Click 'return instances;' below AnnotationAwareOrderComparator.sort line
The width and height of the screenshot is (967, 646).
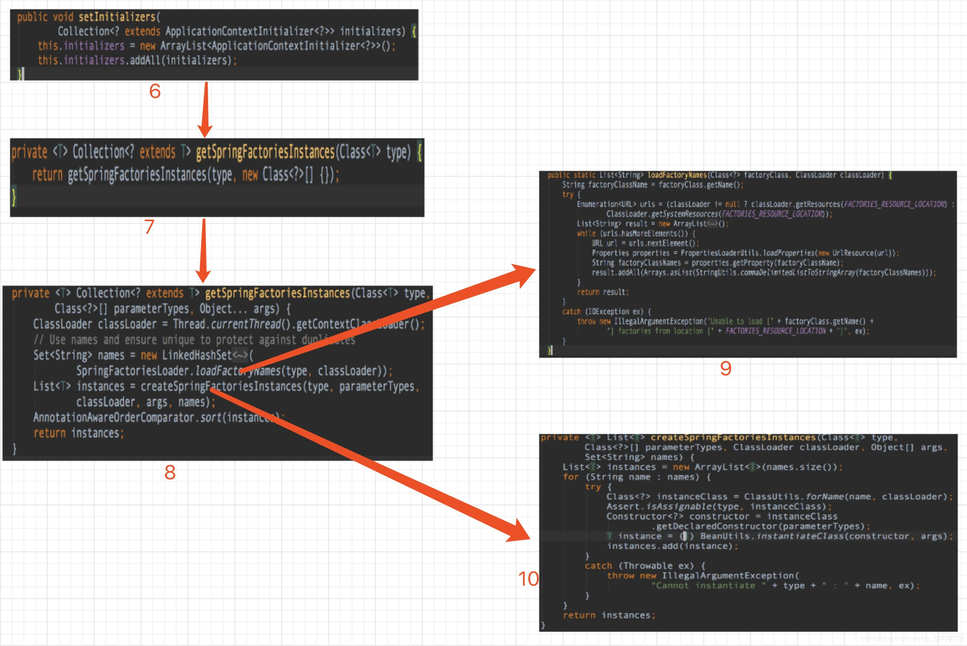pos(79,433)
